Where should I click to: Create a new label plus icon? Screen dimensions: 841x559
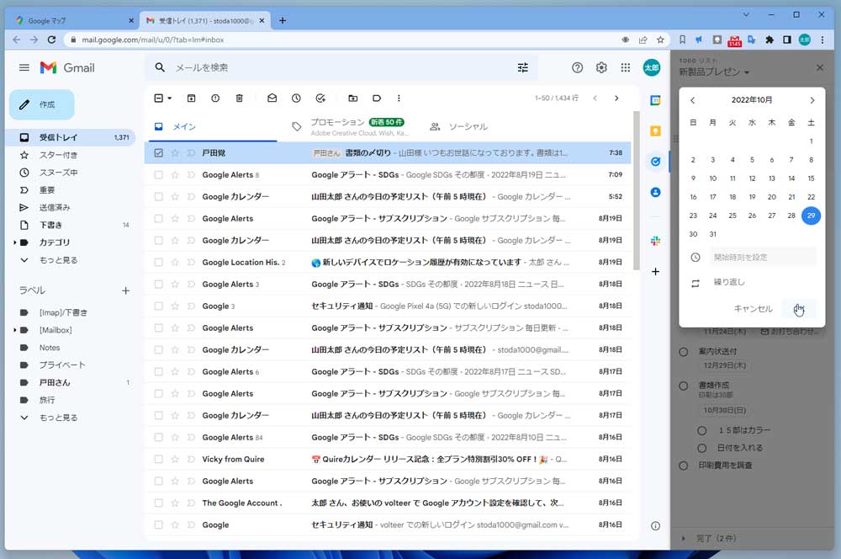click(x=125, y=291)
